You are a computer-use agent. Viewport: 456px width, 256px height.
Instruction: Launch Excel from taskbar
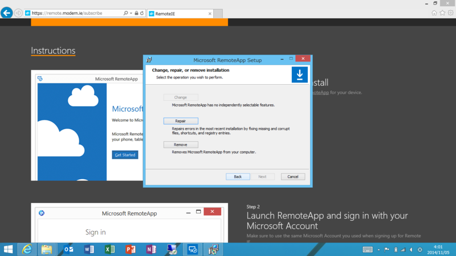pos(109,249)
